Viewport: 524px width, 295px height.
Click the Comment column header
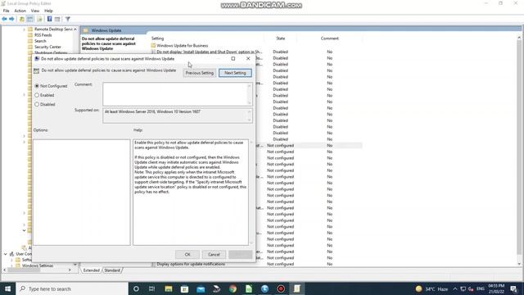click(x=330, y=39)
